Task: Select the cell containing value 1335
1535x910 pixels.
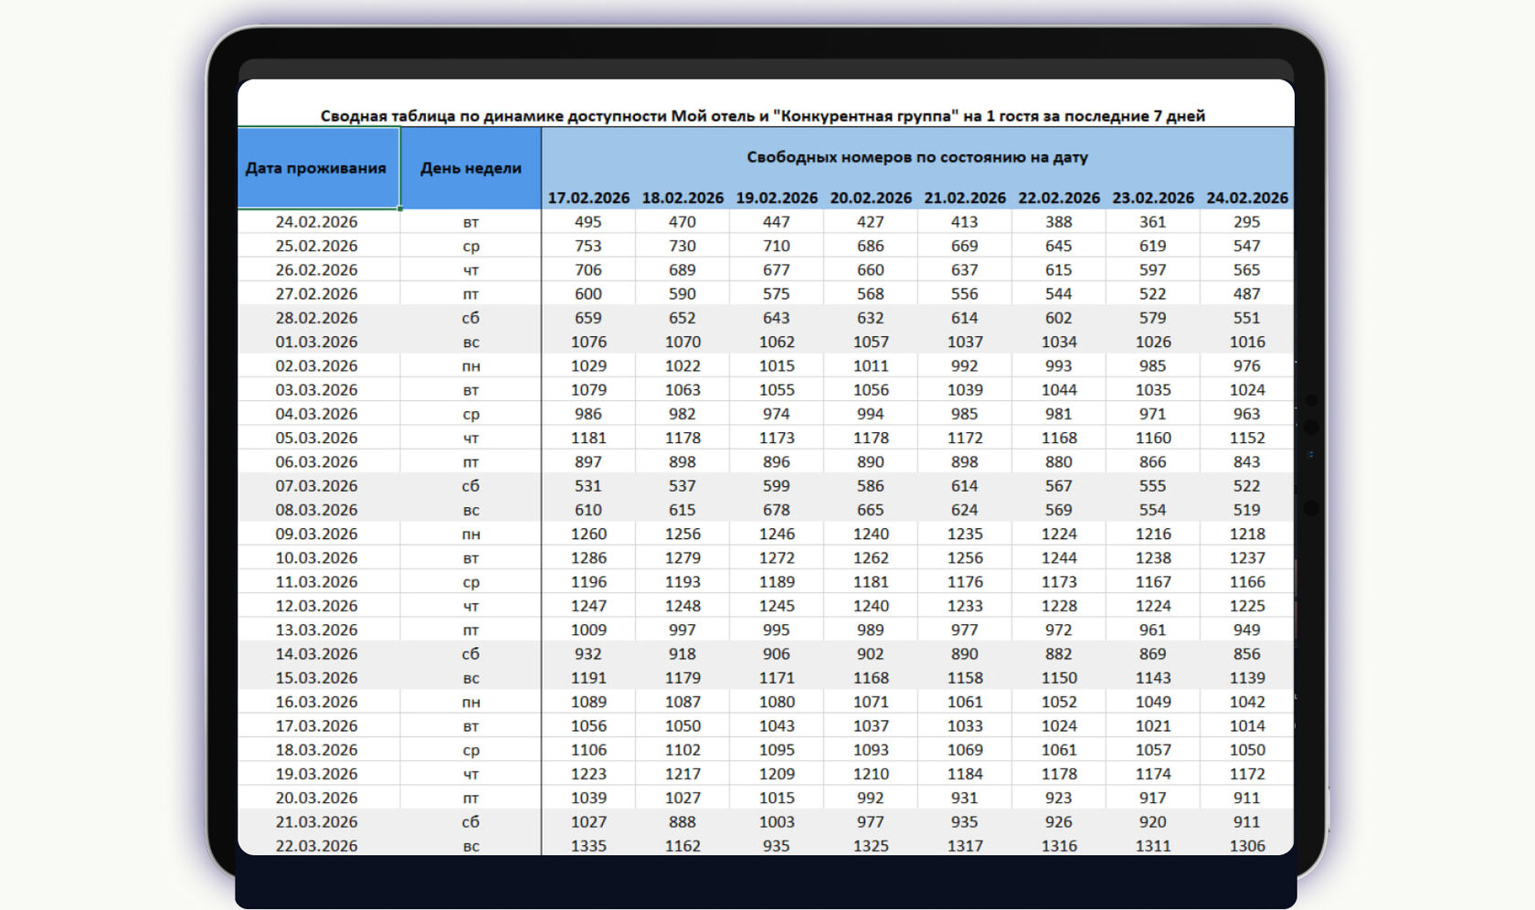Action: [x=588, y=846]
